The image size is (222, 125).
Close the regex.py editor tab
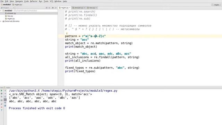[70, 8]
